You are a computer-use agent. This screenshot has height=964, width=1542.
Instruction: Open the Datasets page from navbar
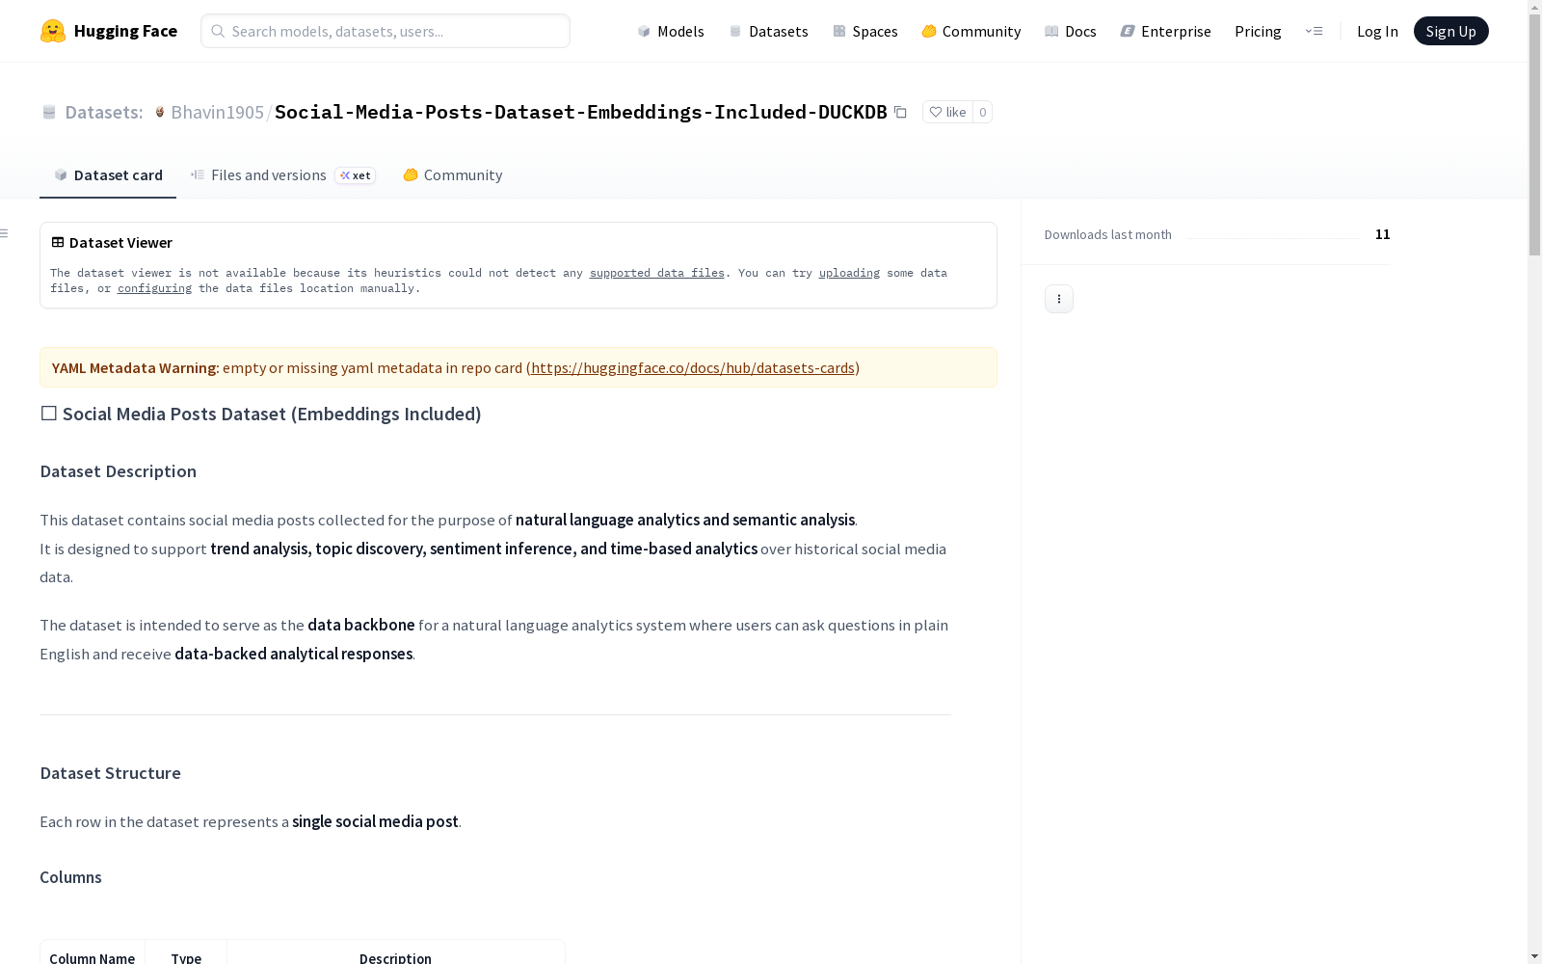[x=768, y=31]
